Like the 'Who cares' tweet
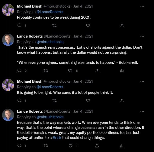 click(x=88, y=101)
